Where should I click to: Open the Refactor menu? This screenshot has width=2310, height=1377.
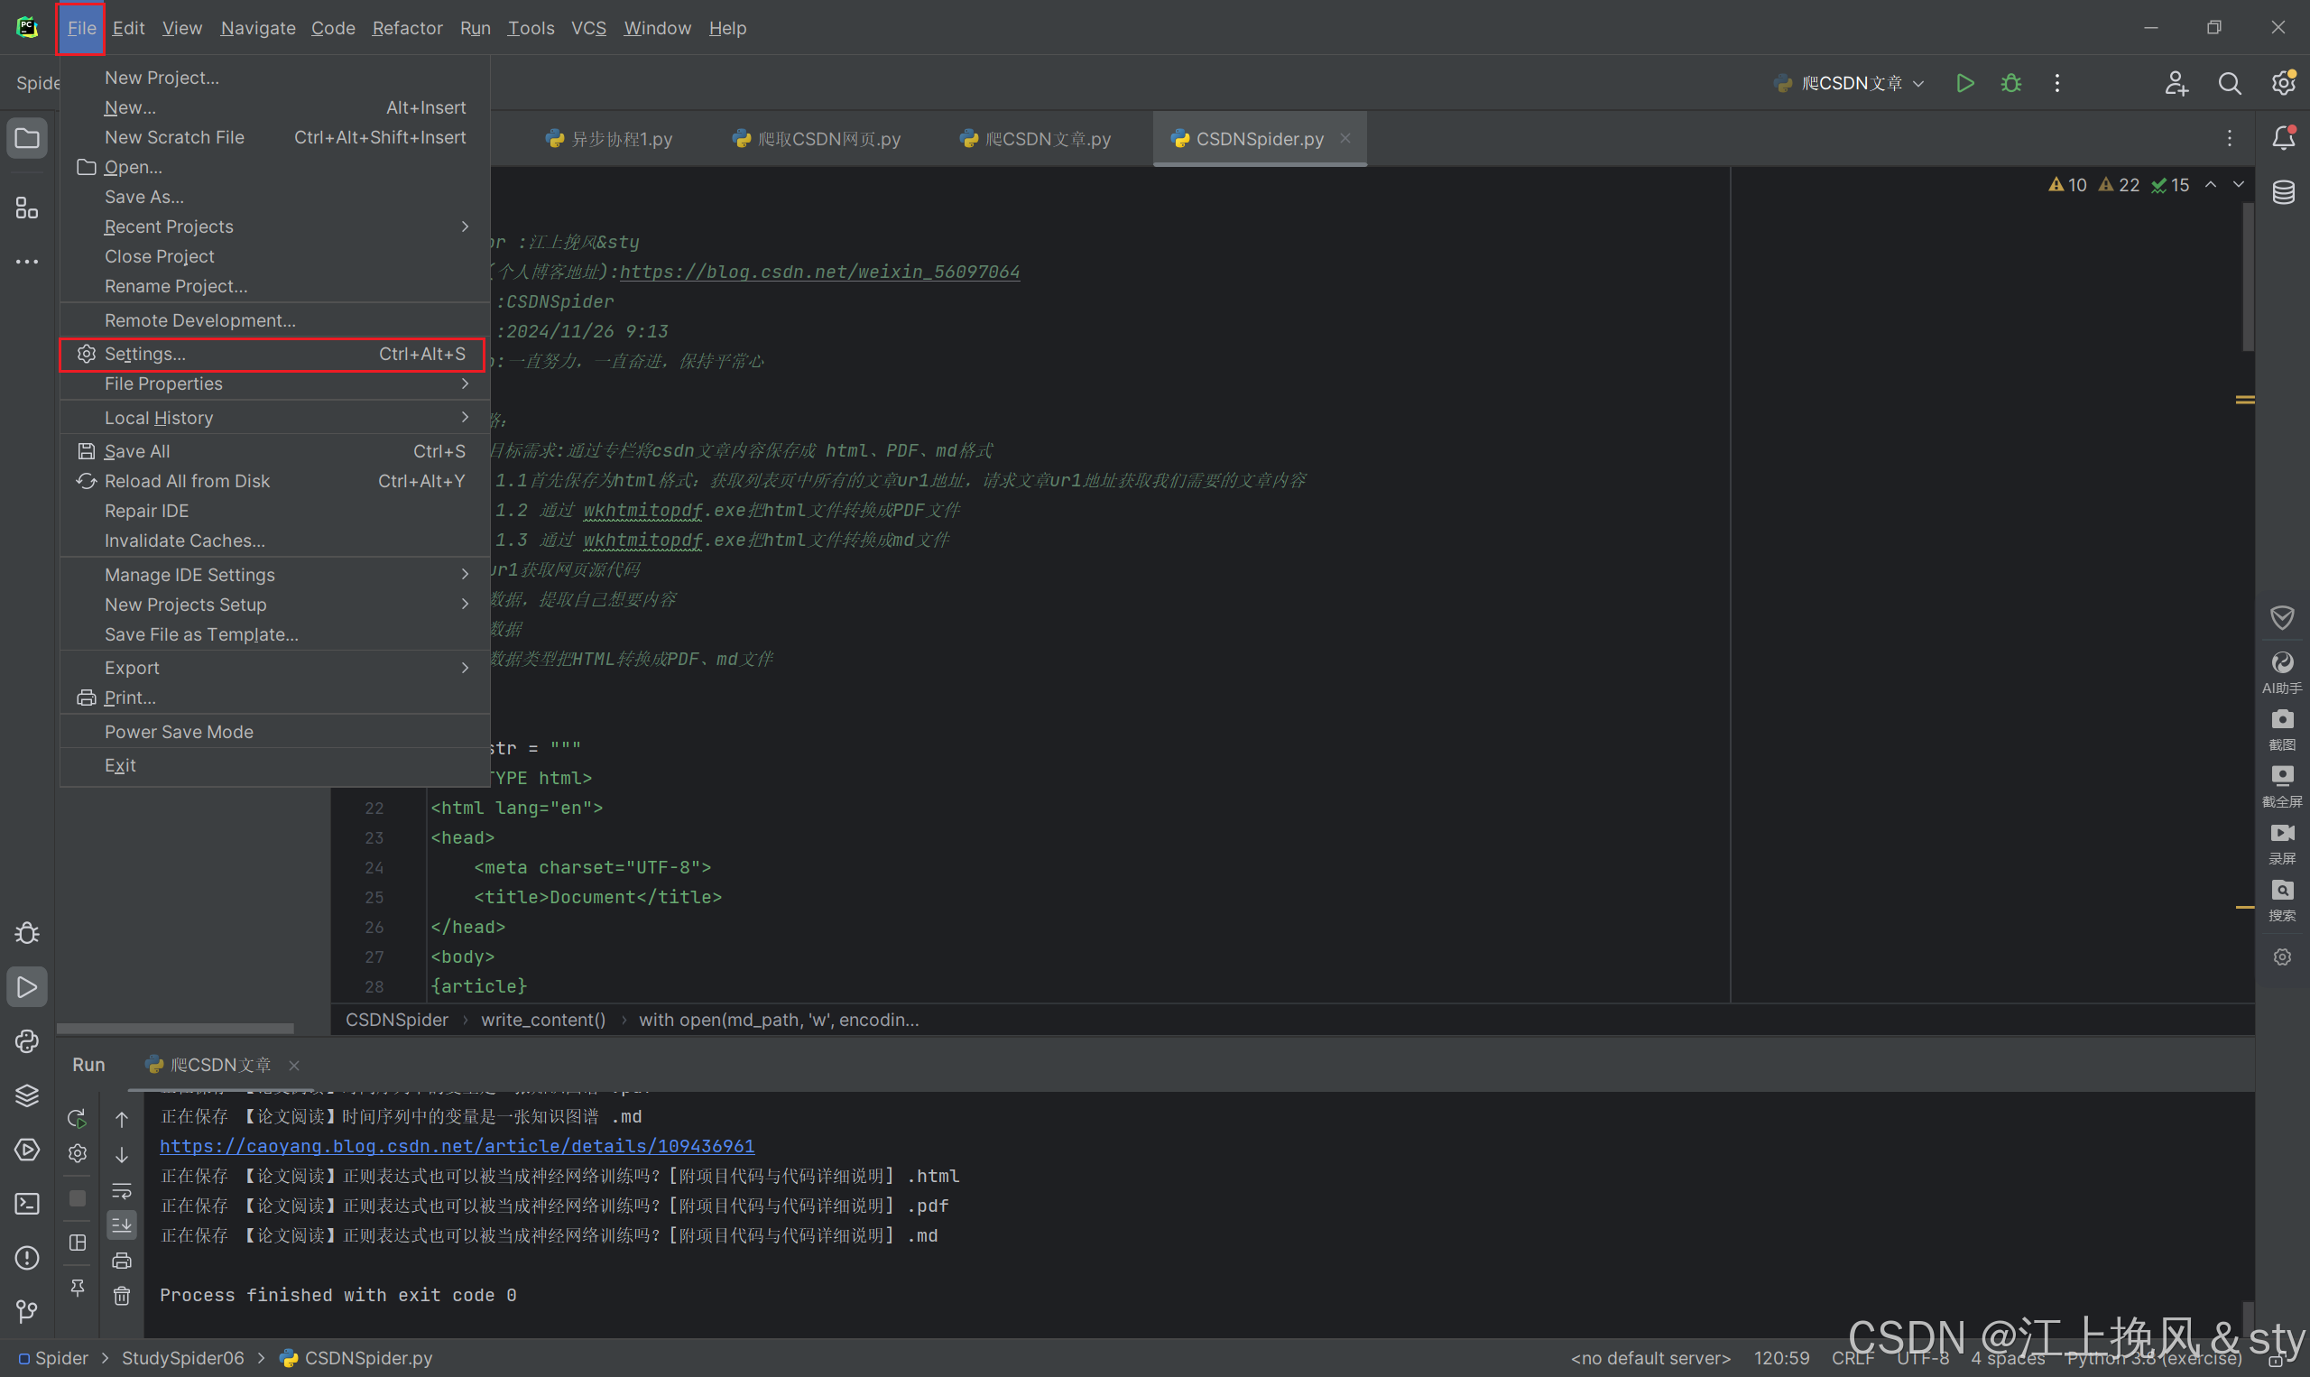(x=407, y=28)
